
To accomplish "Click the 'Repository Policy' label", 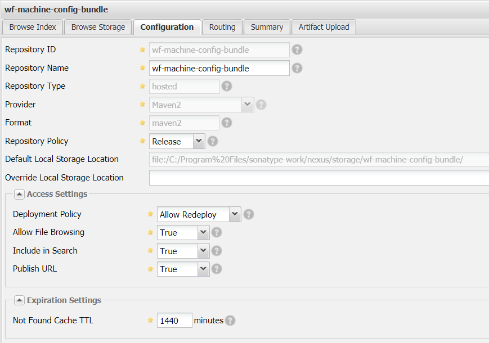I will tap(37, 141).
